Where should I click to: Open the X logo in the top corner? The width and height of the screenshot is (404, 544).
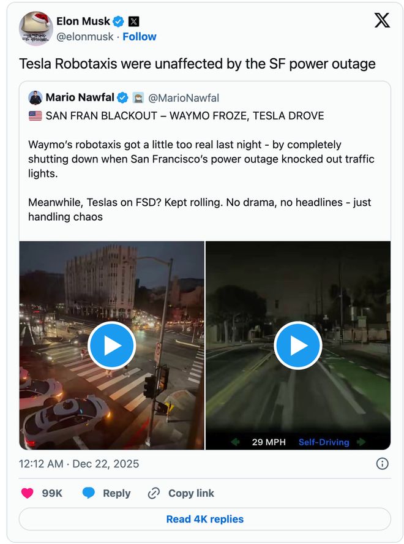(x=382, y=21)
